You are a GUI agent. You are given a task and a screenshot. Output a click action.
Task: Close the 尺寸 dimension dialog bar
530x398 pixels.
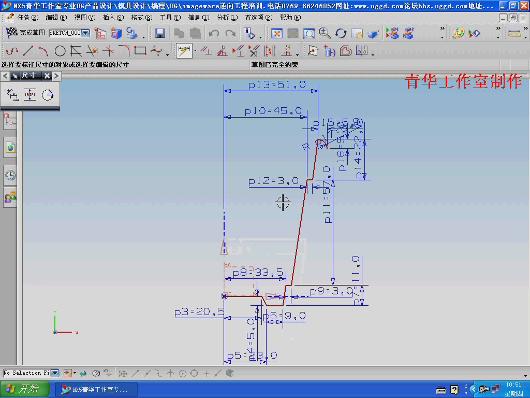tap(47, 76)
